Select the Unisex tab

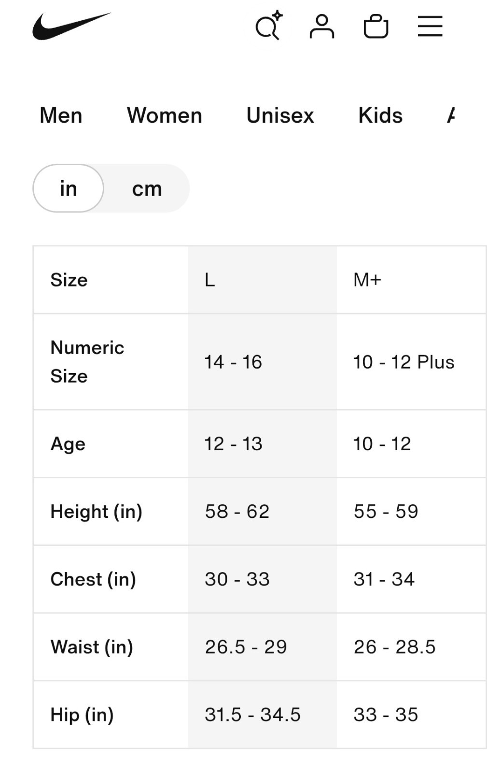pyautogui.click(x=280, y=115)
